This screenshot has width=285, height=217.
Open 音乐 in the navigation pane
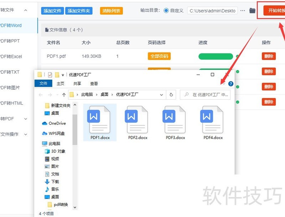[52, 189]
